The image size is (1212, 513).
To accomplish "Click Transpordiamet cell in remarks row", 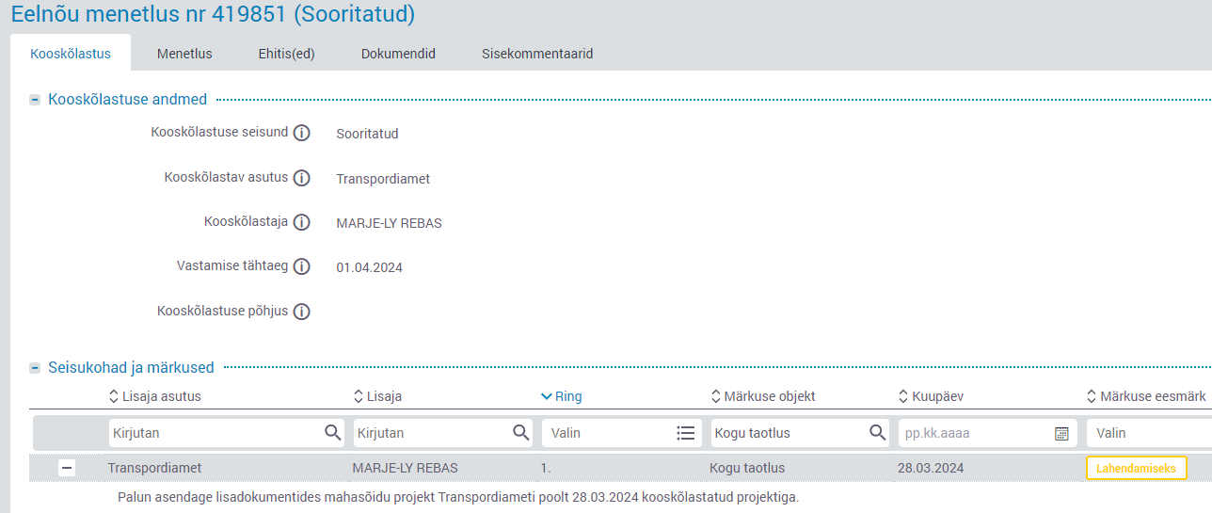I will (154, 468).
